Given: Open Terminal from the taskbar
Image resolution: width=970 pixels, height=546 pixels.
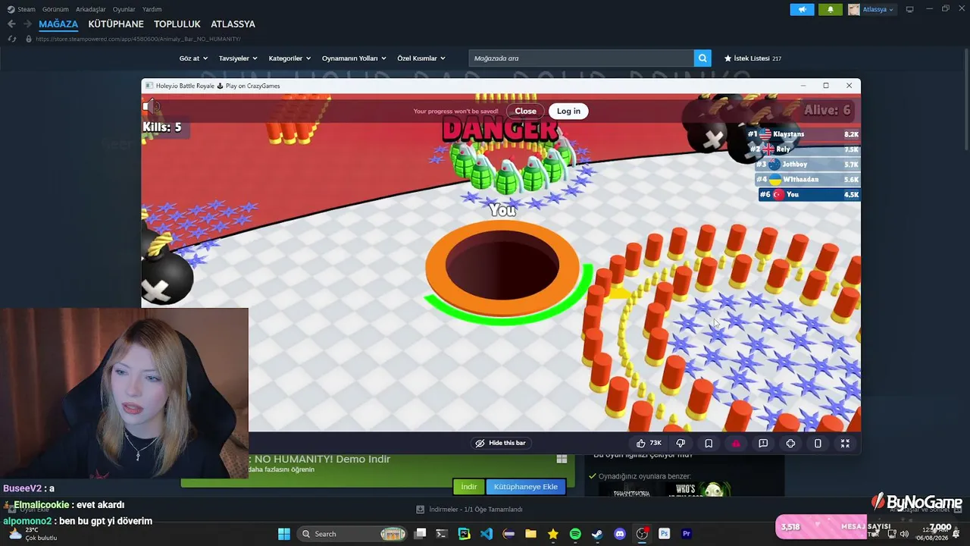Looking at the screenshot, I should (x=442, y=534).
